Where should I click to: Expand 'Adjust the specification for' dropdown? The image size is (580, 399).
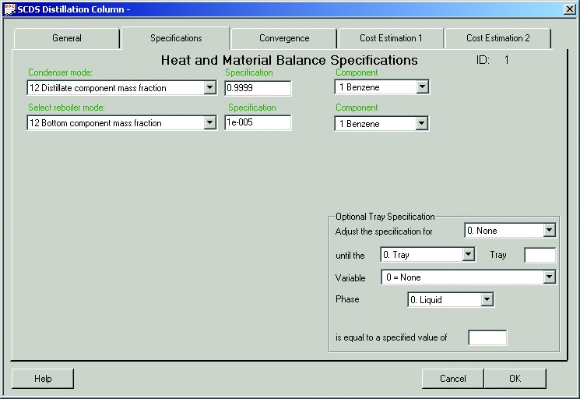click(550, 231)
